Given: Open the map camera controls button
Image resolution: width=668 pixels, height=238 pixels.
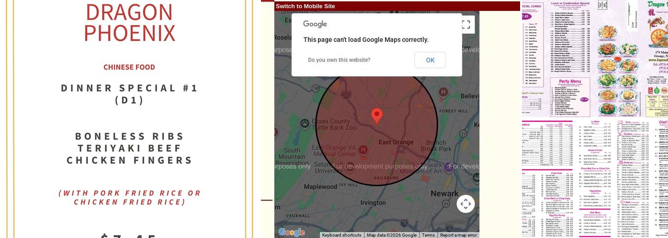Looking at the screenshot, I should pyautogui.click(x=466, y=204).
